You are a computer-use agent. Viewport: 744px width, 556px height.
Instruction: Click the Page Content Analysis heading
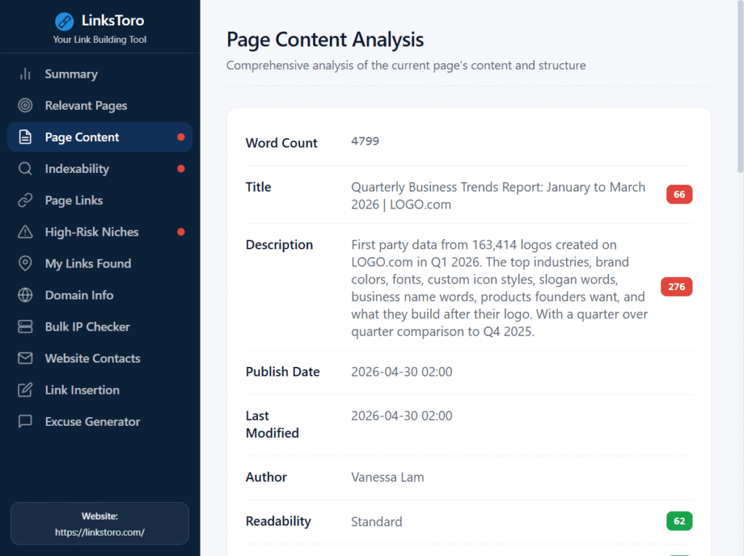pos(325,39)
